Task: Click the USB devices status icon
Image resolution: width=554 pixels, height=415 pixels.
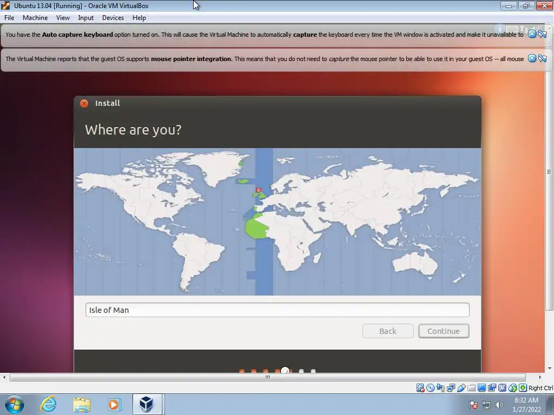Action: click(x=461, y=388)
